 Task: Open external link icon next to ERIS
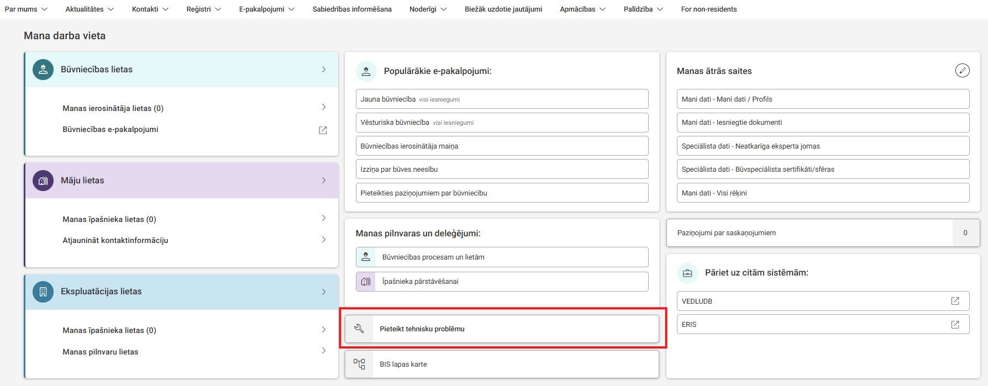pos(955,324)
